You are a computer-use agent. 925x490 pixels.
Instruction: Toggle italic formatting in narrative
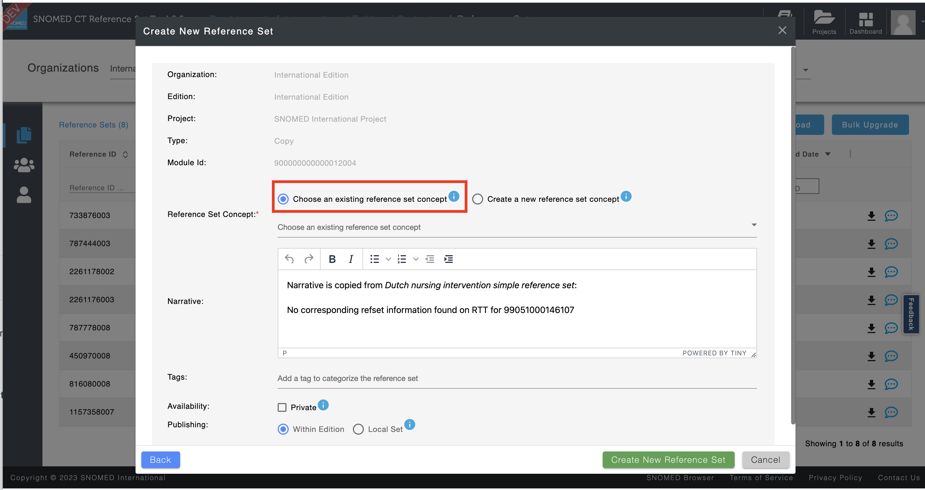point(351,259)
